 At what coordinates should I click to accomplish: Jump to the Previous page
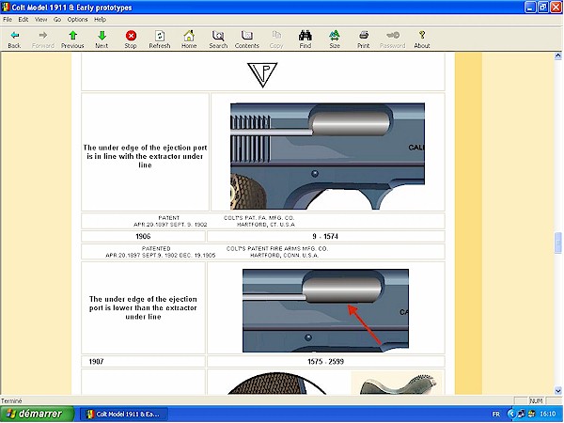(72, 39)
